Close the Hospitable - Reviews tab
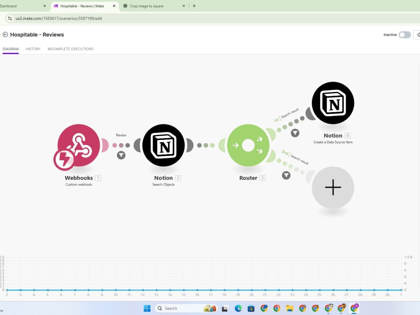The image size is (420, 315). pyautogui.click(x=114, y=6)
